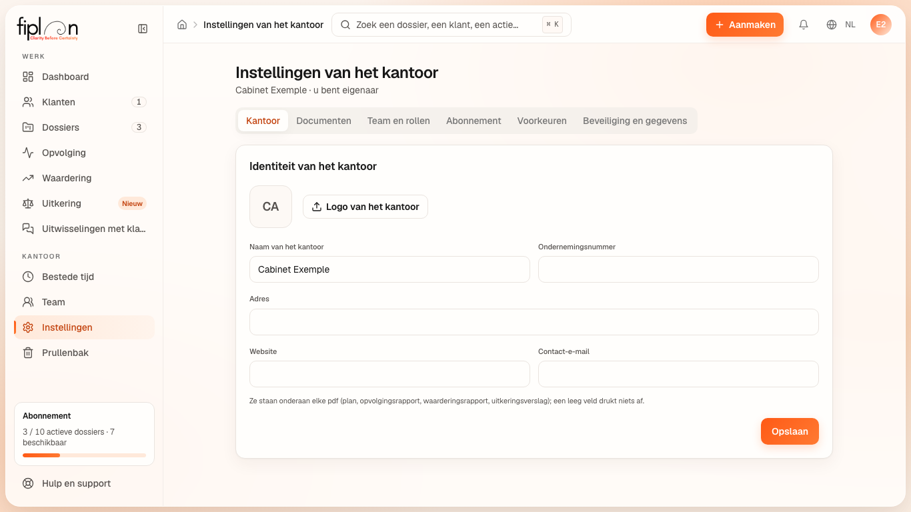Image resolution: width=911 pixels, height=512 pixels.
Task: Open the Dashboard grid icon
Action: [28, 77]
